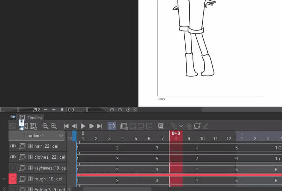Show the keyframes layer

point(13,168)
